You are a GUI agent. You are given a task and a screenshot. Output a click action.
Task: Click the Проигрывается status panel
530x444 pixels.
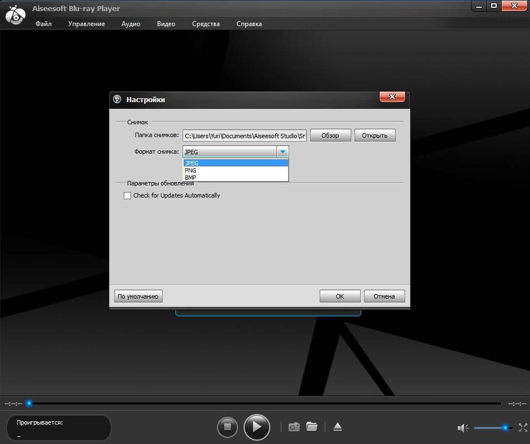[x=59, y=428]
